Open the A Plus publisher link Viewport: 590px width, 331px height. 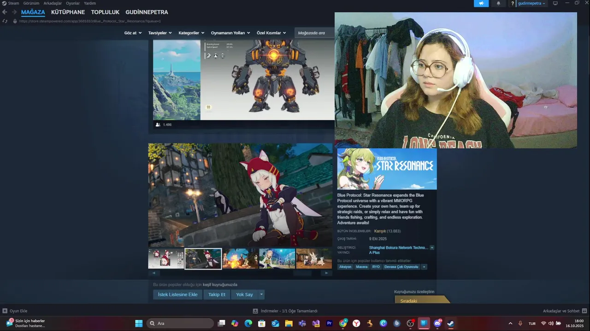click(x=374, y=252)
